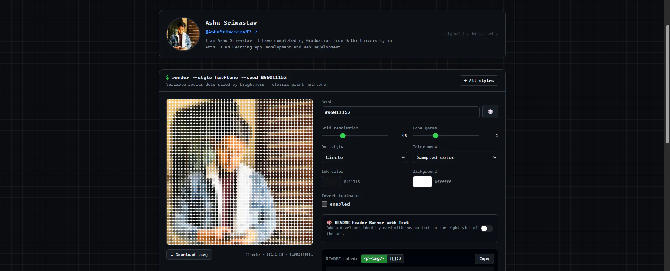
Task: Select the ![]() markdown embed tab
Action: pyautogui.click(x=395, y=259)
